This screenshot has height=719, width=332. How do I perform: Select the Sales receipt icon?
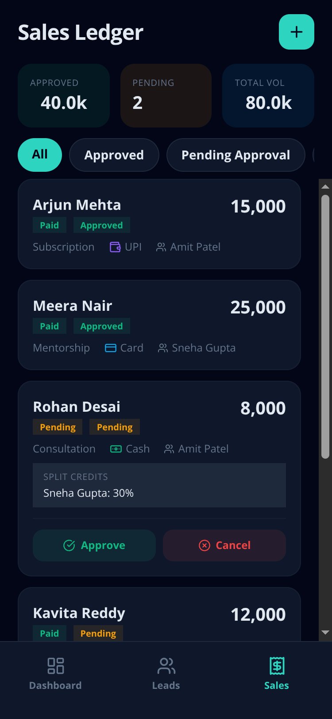click(x=277, y=665)
